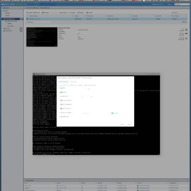Image resolution: width=191 pixels, height=191 pixels.
Task: Click the SATA Controller 0 icon
Action: 61,104
